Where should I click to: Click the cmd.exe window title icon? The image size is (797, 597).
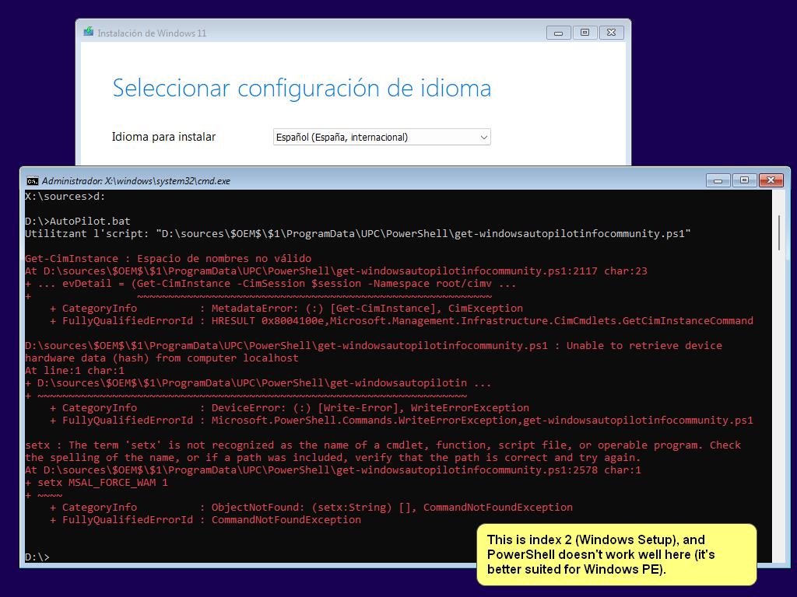(33, 180)
